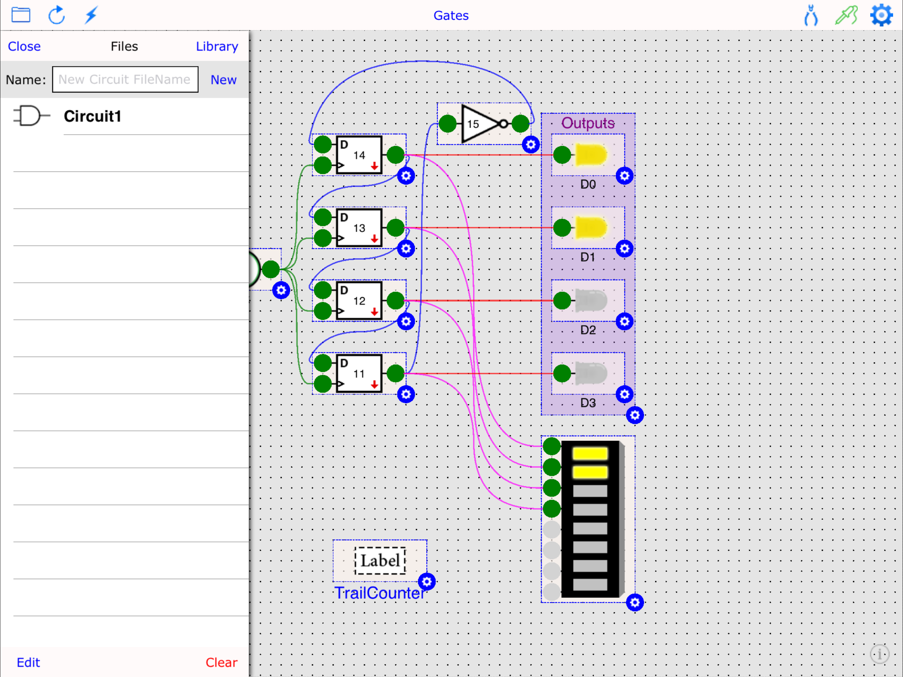This screenshot has width=903, height=677.
Task: Tap the circuit reload icon in toolbar
Action: [56, 15]
